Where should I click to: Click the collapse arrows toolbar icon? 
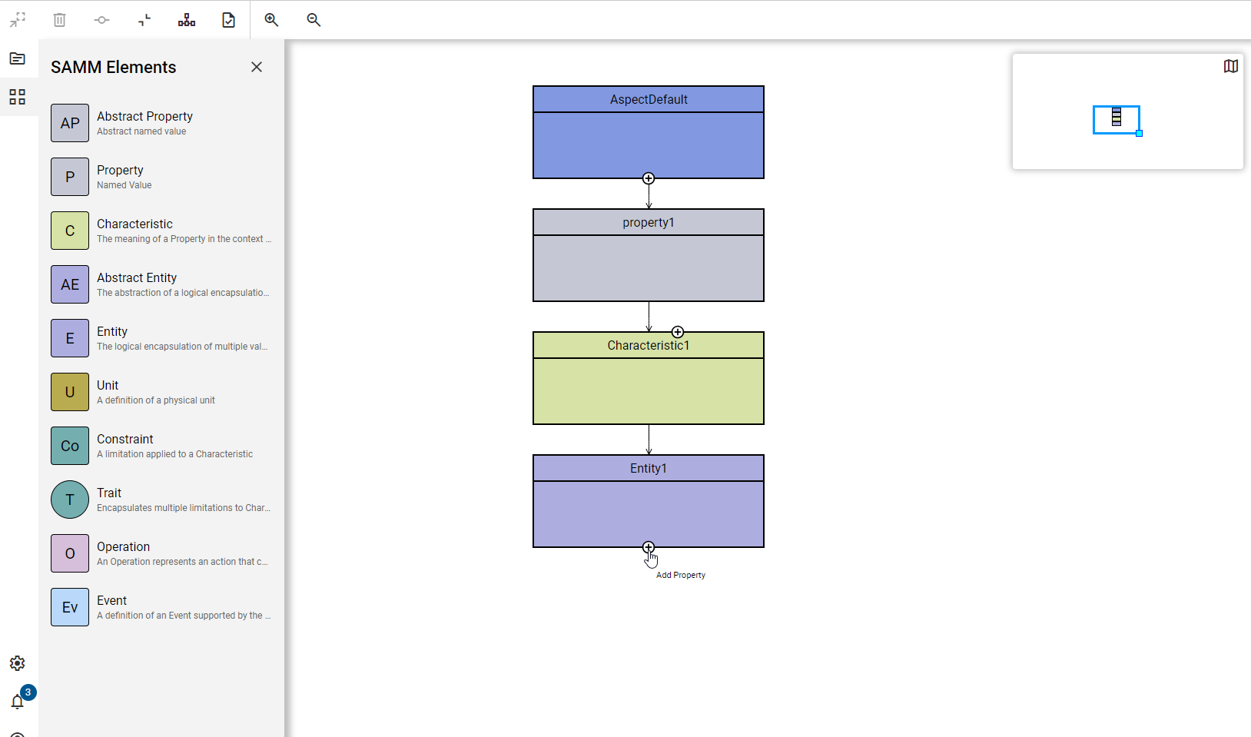(144, 20)
